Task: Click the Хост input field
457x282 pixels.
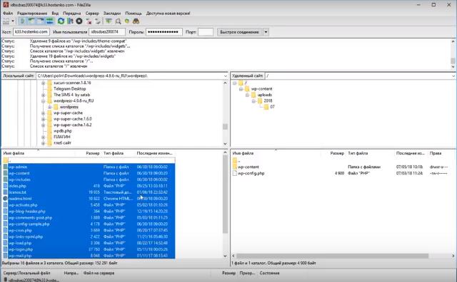Action: tap(31, 32)
